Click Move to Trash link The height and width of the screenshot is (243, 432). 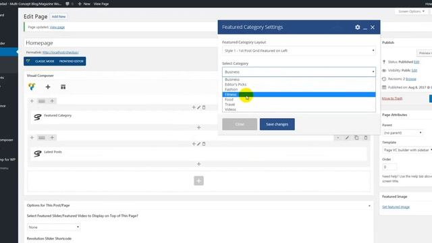(x=392, y=99)
